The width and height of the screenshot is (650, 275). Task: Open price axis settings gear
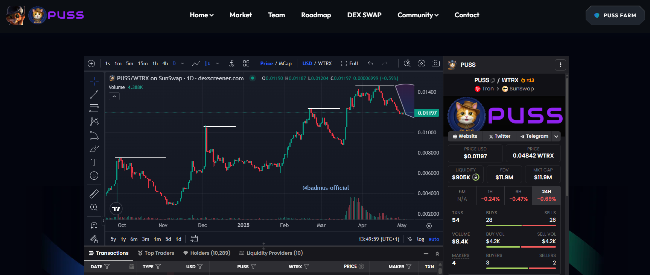tap(429, 225)
